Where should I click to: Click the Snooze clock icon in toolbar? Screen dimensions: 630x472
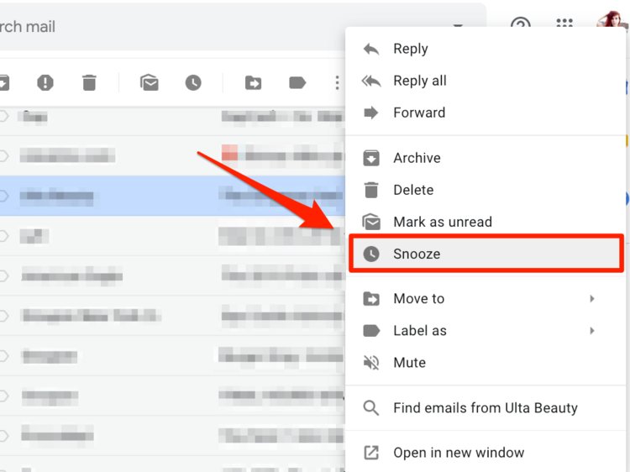point(193,83)
